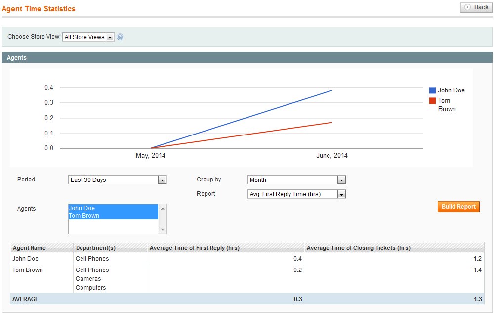
Task: Open the Choose Store View dropdown
Action: (88, 37)
